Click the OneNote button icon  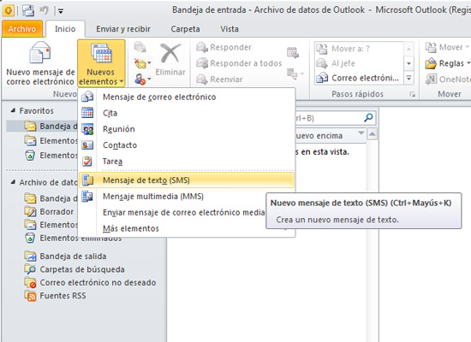tap(431, 80)
